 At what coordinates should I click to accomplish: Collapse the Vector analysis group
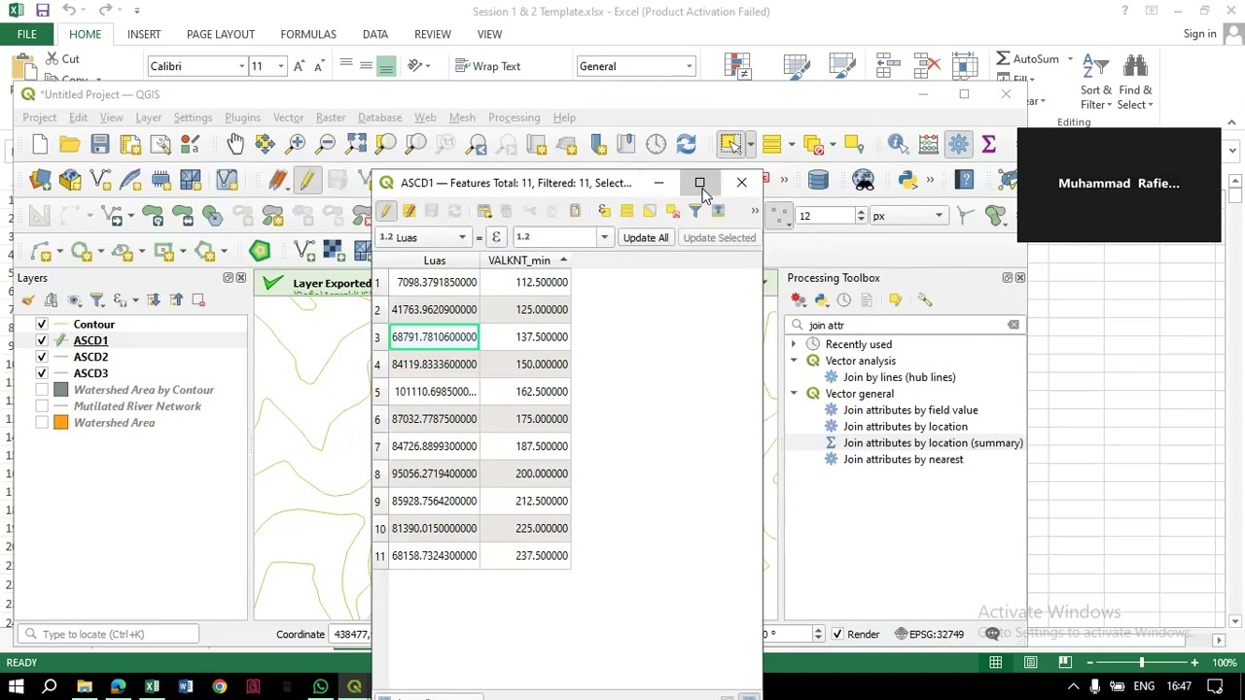pos(794,361)
